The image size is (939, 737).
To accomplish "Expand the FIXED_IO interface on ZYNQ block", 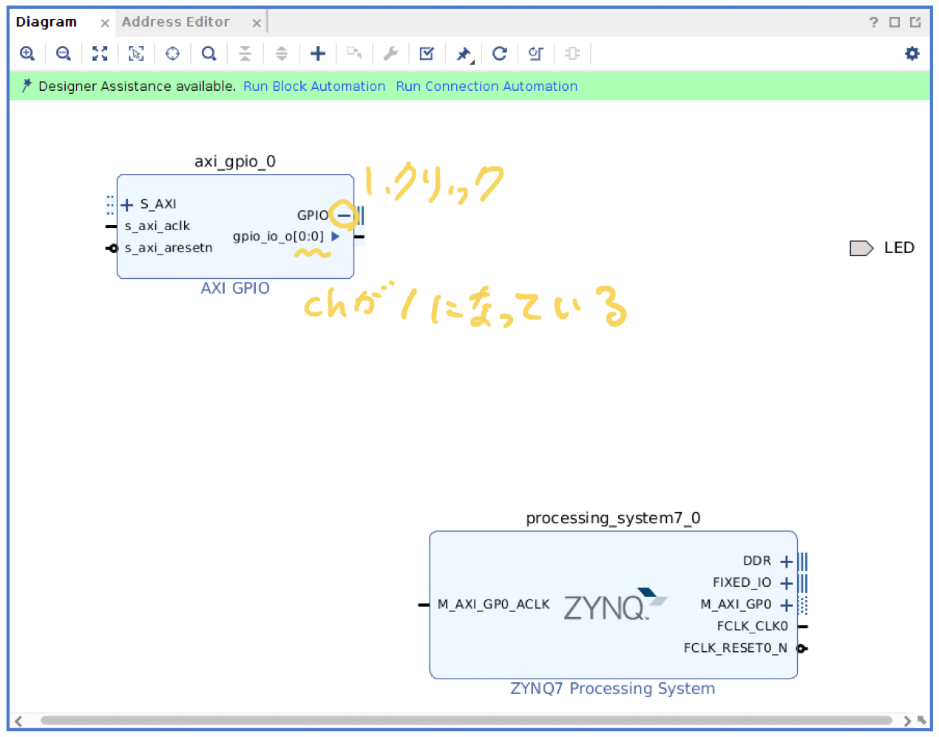I will (x=787, y=583).
